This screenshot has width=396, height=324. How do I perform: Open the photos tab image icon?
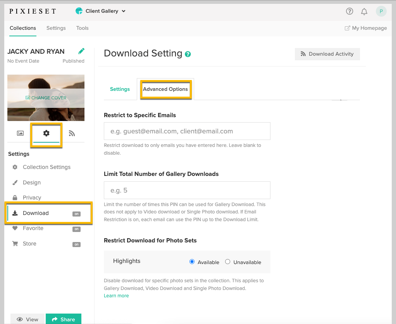pyautogui.click(x=20, y=133)
